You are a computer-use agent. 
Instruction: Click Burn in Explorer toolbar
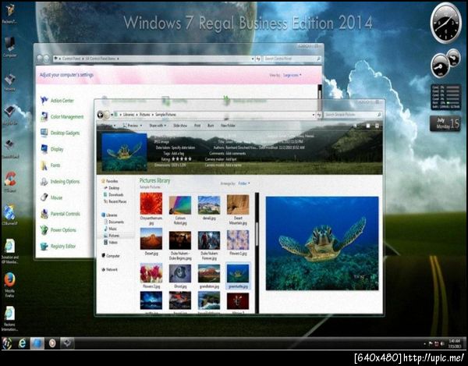click(x=211, y=126)
